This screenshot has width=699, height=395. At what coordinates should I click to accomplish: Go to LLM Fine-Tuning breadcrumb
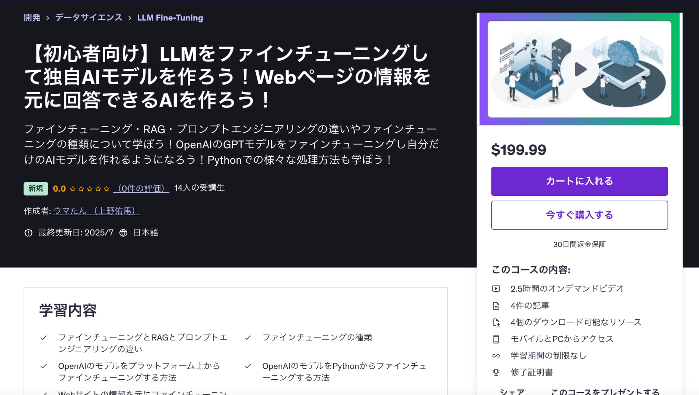tap(170, 18)
